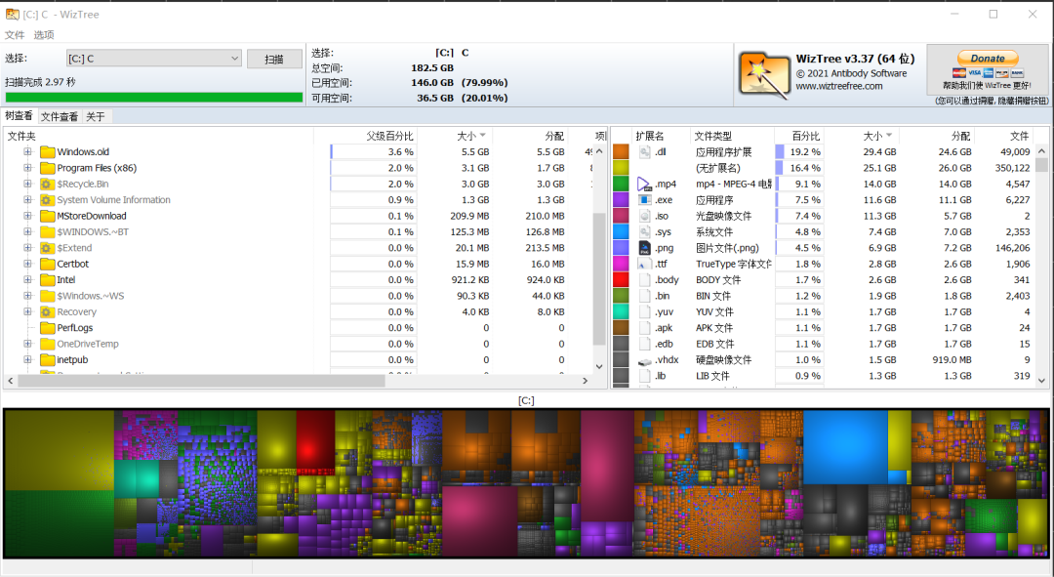Image resolution: width=1054 pixels, height=577 pixels.
Task: Click the Intel folder icon
Action: tap(47, 280)
